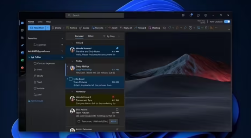Launch the green Excel app icon
This screenshot has height=138, width=251.
22,60
